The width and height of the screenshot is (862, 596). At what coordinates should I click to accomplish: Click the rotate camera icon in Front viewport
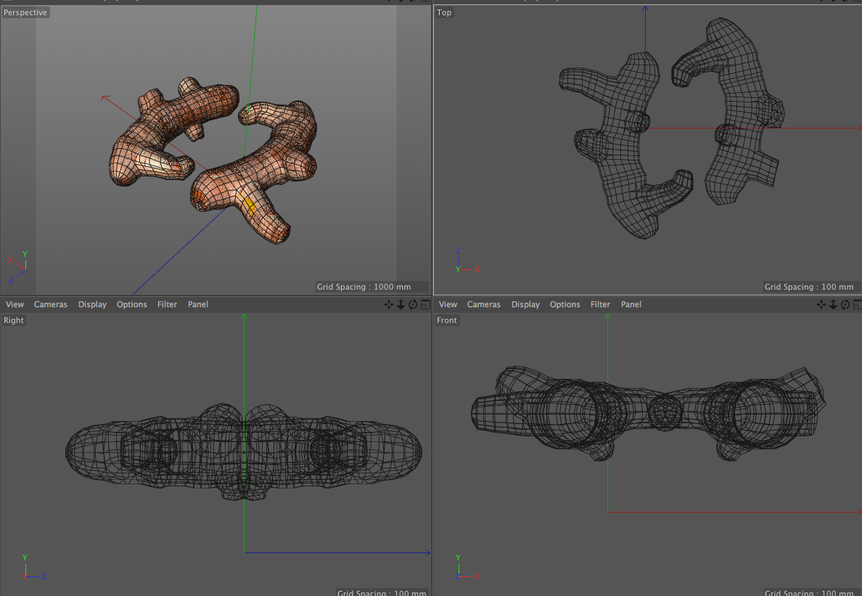point(846,305)
